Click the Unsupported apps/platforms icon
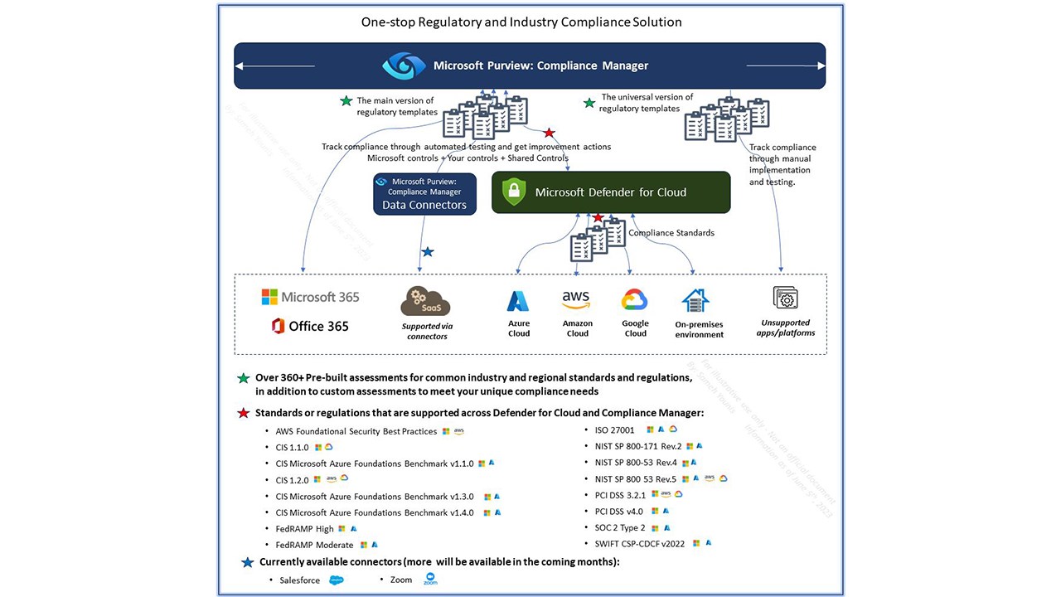Viewport: 1061px width, 597px height. pyautogui.click(x=785, y=298)
